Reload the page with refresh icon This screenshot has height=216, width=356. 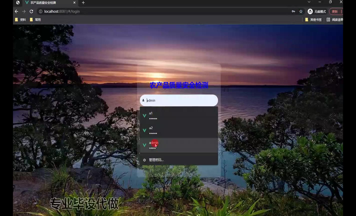pyautogui.click(x=31, y=11)
